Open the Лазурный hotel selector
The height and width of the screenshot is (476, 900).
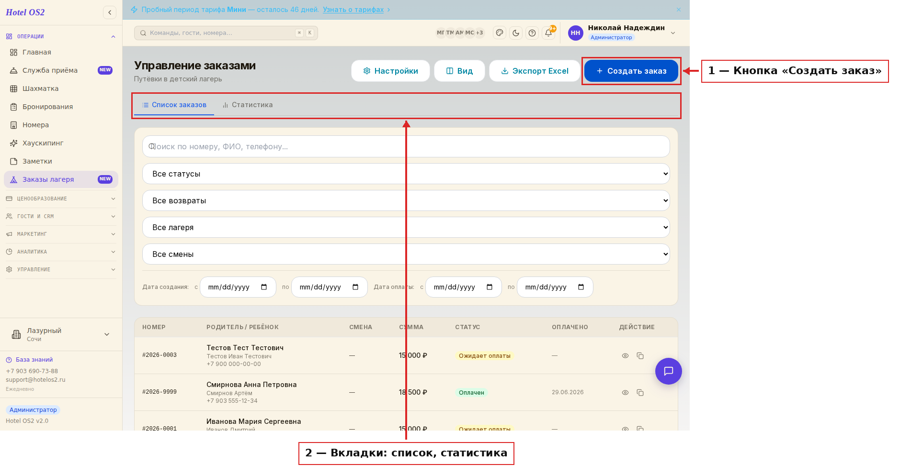[61, 334]
